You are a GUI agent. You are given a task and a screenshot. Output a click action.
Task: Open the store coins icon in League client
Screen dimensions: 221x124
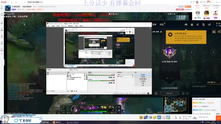coord(209,25)
